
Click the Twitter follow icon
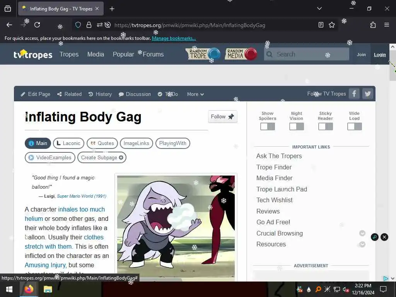pos(368,94)
